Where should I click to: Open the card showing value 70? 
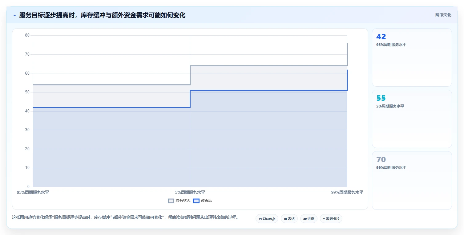412,180
